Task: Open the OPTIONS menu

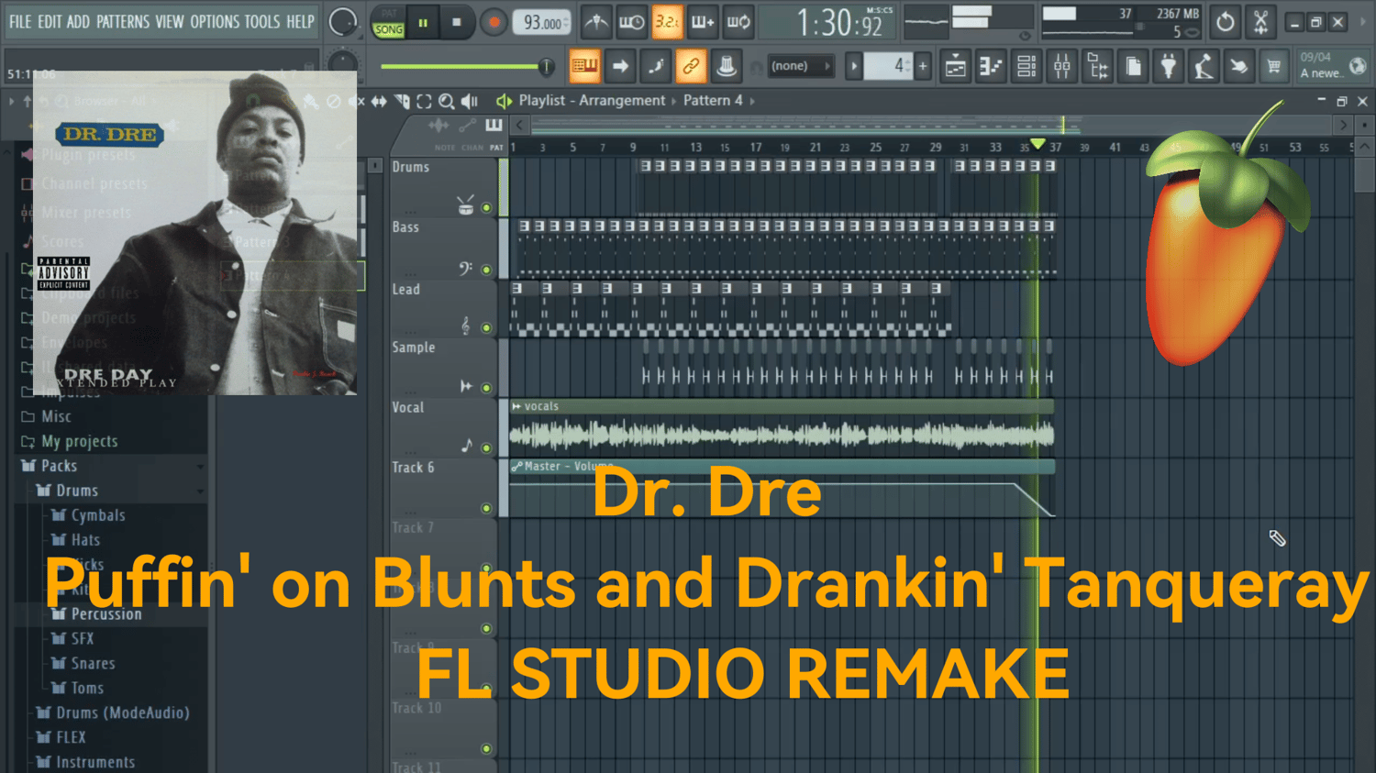Action: point(215,22)
